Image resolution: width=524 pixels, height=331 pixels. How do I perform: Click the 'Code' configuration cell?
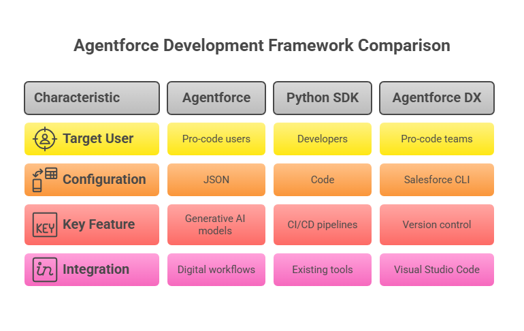[323, 180]
